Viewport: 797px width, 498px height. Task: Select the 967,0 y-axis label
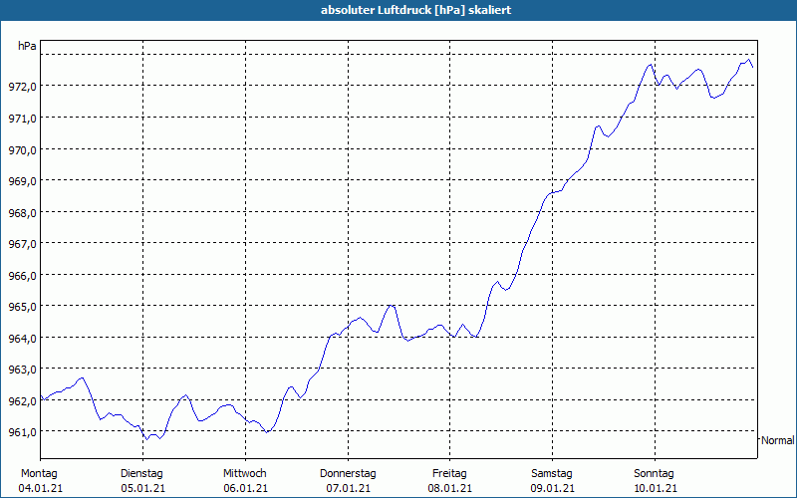pyautogui.click(x=22, y=244)
